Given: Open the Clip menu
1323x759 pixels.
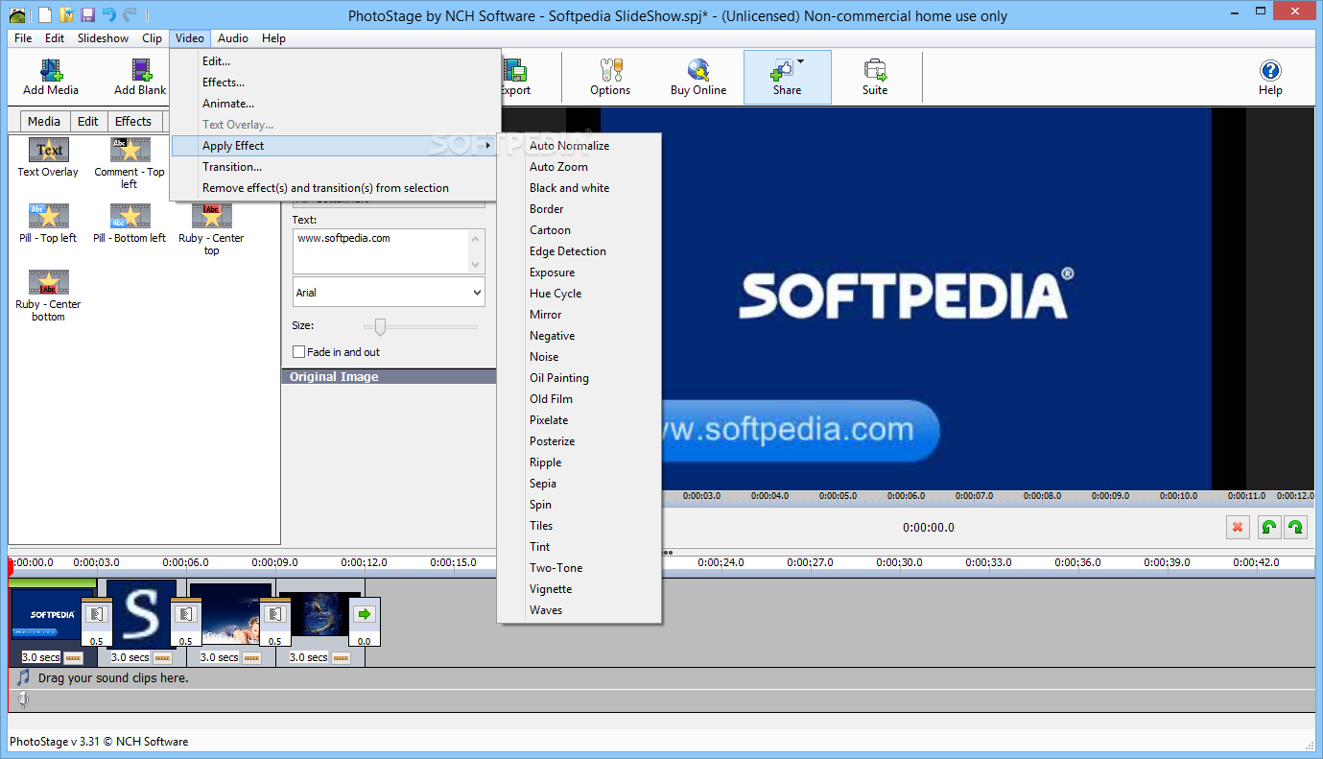Looking at the screenshot, I should (152, 38).
